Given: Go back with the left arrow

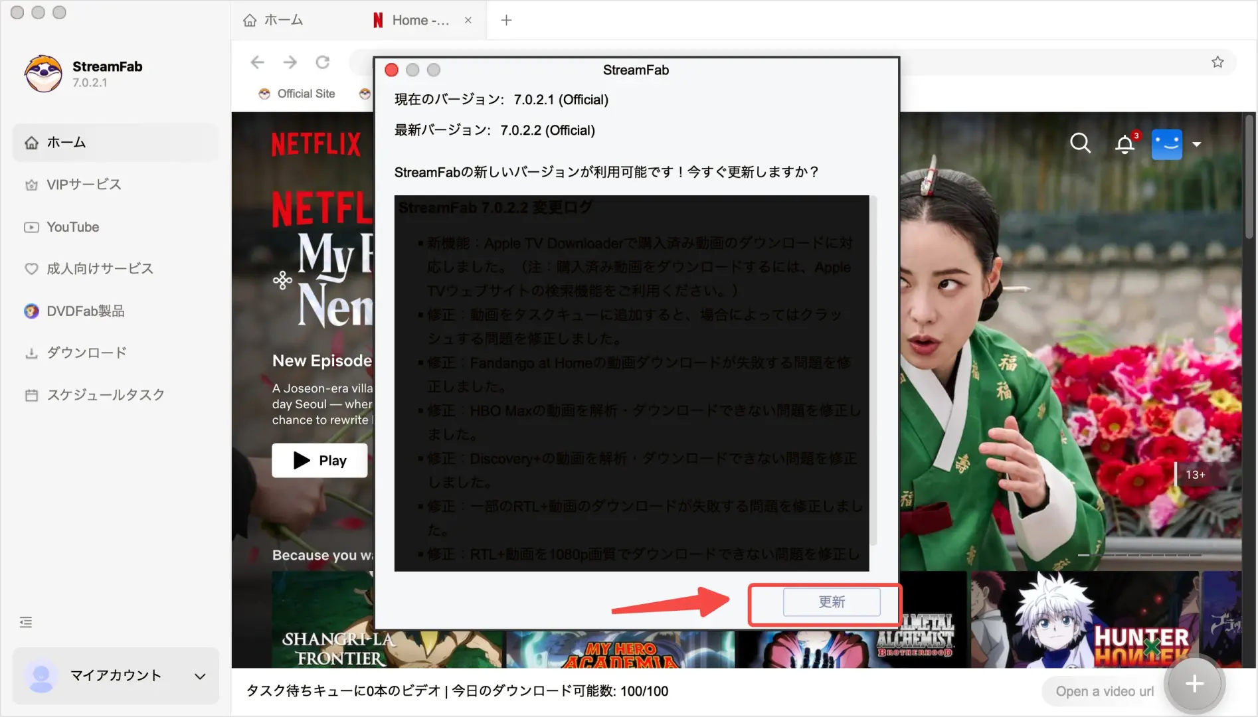Looking at the screenshot, I should pos(258,62).
